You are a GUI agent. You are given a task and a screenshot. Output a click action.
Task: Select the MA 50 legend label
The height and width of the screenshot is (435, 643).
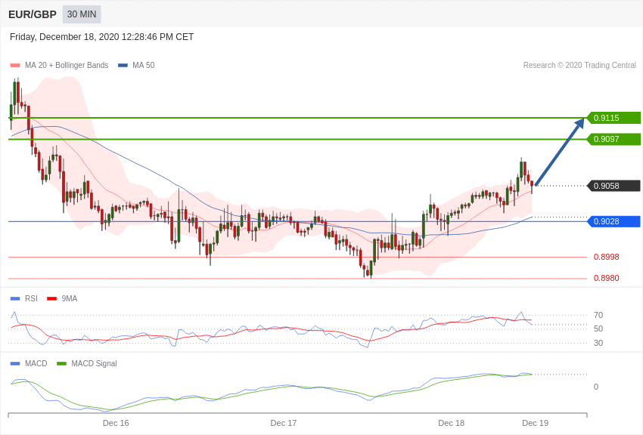(144, 66)
